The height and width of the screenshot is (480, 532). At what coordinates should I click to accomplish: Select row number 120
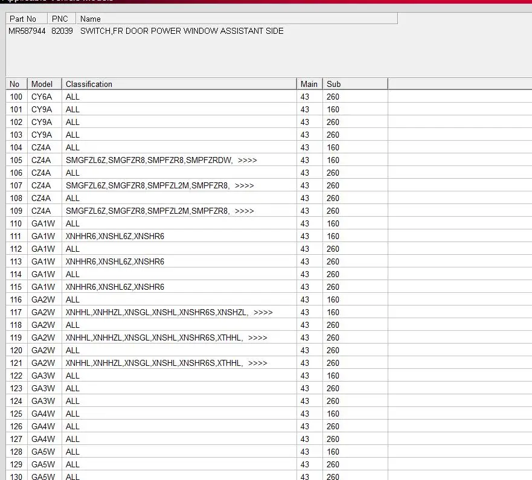point(16,350)
